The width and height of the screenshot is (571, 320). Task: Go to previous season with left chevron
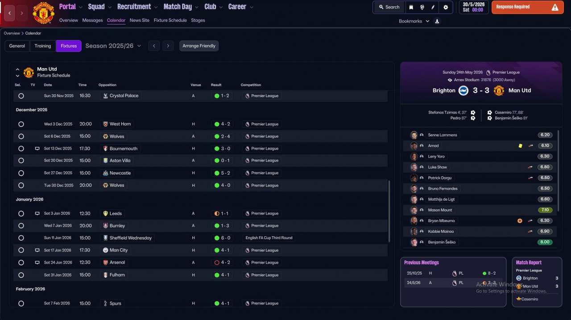[x=154, y=46]
